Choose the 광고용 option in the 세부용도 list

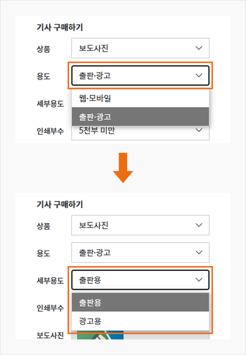(140, 321)
